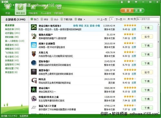Click 轩辕剑3外传天之痕 game icon

point(34,99)
